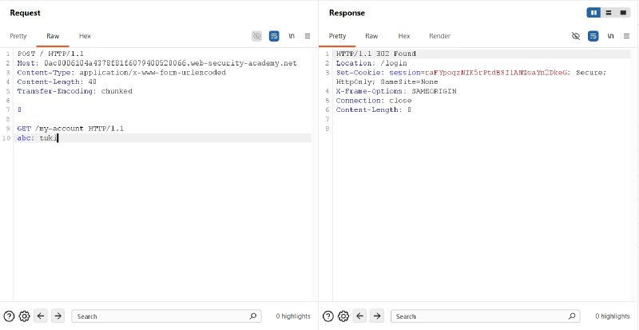Click 'HTTP/1.1 302 Found' response line
Image resolution: width=639 pixels, height=330 pixels.
pos(375,54)
